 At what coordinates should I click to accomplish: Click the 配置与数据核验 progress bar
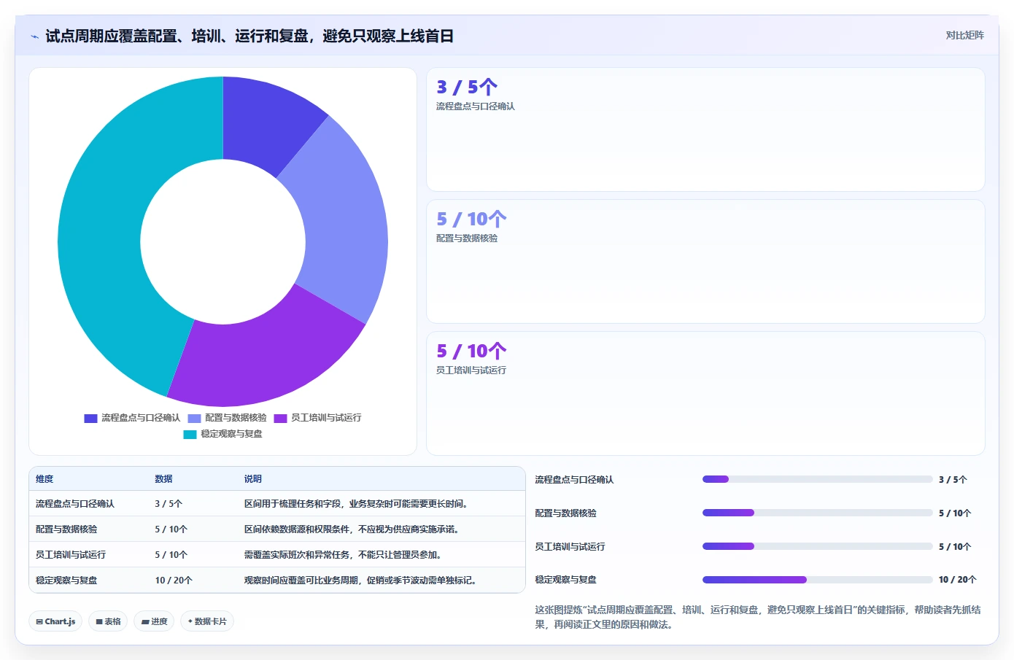point(817,513)
